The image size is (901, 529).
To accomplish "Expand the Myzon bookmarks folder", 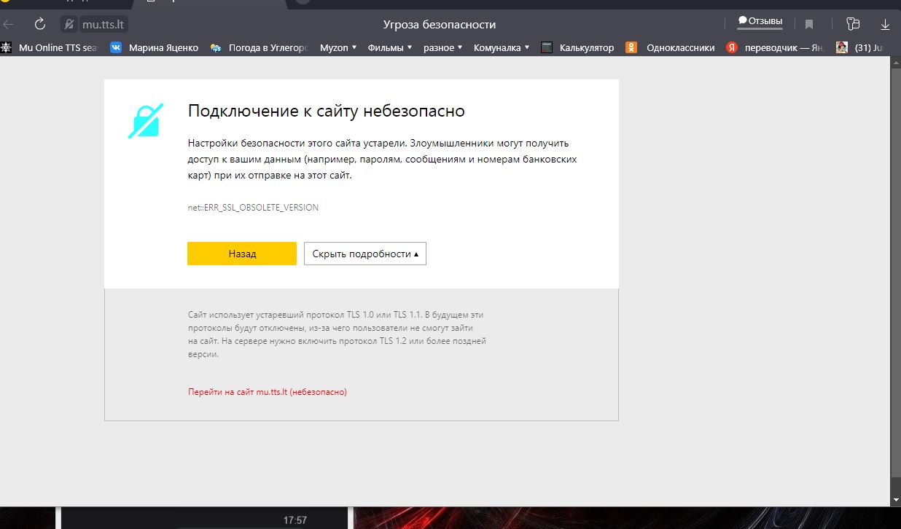I will point(339,47).
